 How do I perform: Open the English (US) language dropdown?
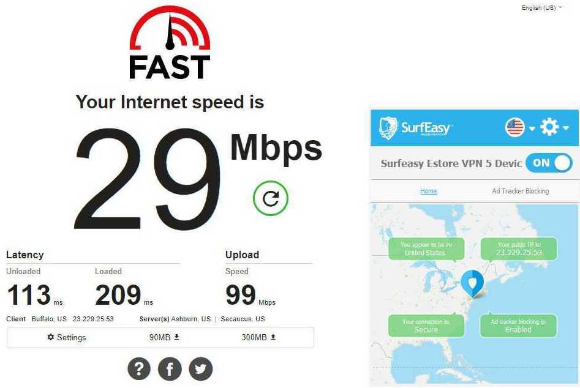[541, 7]
